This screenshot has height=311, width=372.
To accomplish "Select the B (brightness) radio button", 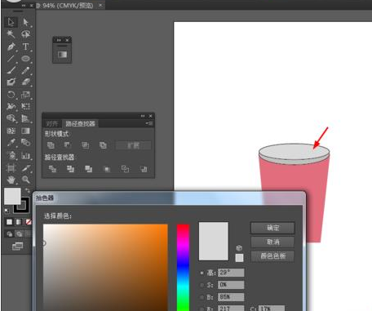I will (x=202, y=297).
